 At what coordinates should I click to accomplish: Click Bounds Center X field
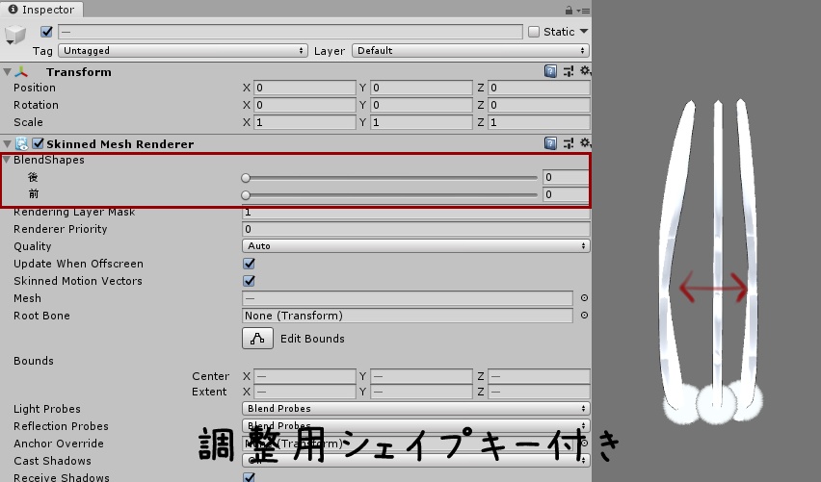pyautogui.click(x=305, y=376)
